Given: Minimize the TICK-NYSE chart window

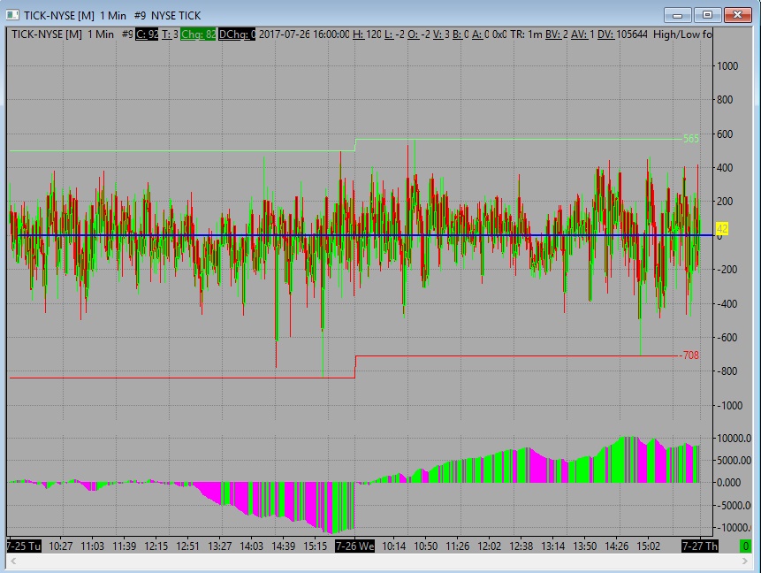Looking at the screenshot, I should click(678, 15).
